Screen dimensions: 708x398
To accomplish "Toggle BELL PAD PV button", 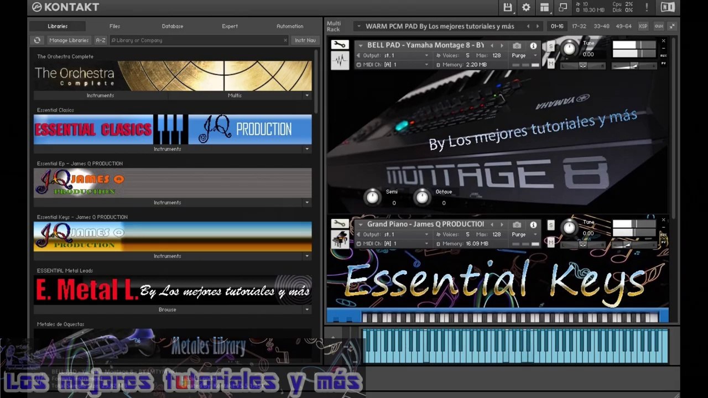I will pyautogui.click(x=664, y=63).
